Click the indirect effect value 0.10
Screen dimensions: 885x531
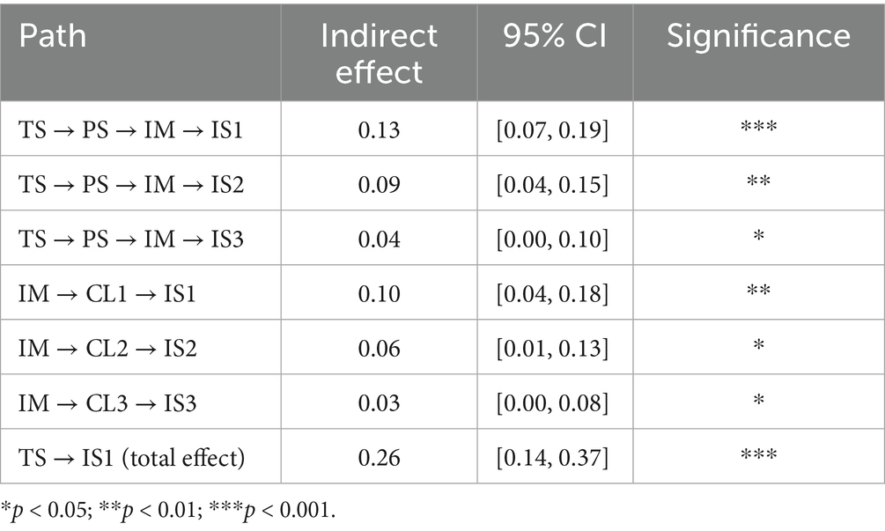379,293
